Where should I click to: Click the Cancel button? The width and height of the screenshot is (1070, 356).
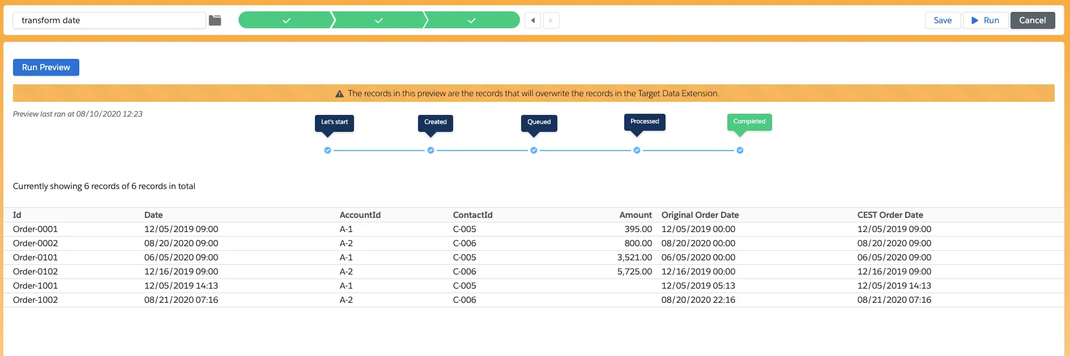click(1032, 20)
